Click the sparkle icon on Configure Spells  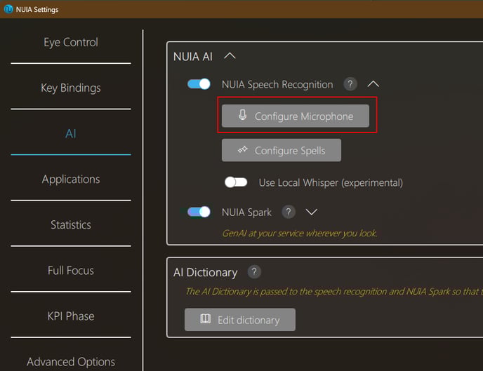click(243, 150)
